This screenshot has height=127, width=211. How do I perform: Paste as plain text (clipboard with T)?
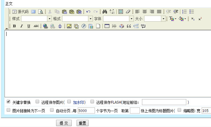click(72, 12)
